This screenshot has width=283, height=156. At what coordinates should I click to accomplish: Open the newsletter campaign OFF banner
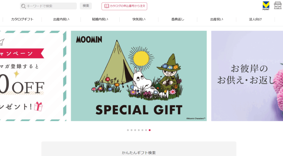pos(33,76)
